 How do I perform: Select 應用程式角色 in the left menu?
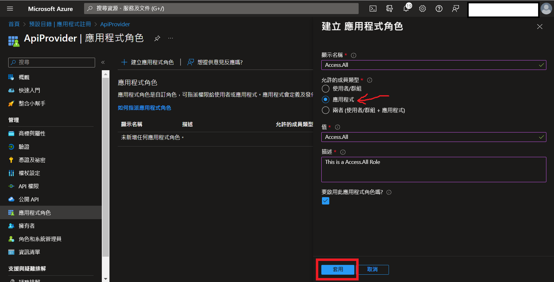pos(51,212)
